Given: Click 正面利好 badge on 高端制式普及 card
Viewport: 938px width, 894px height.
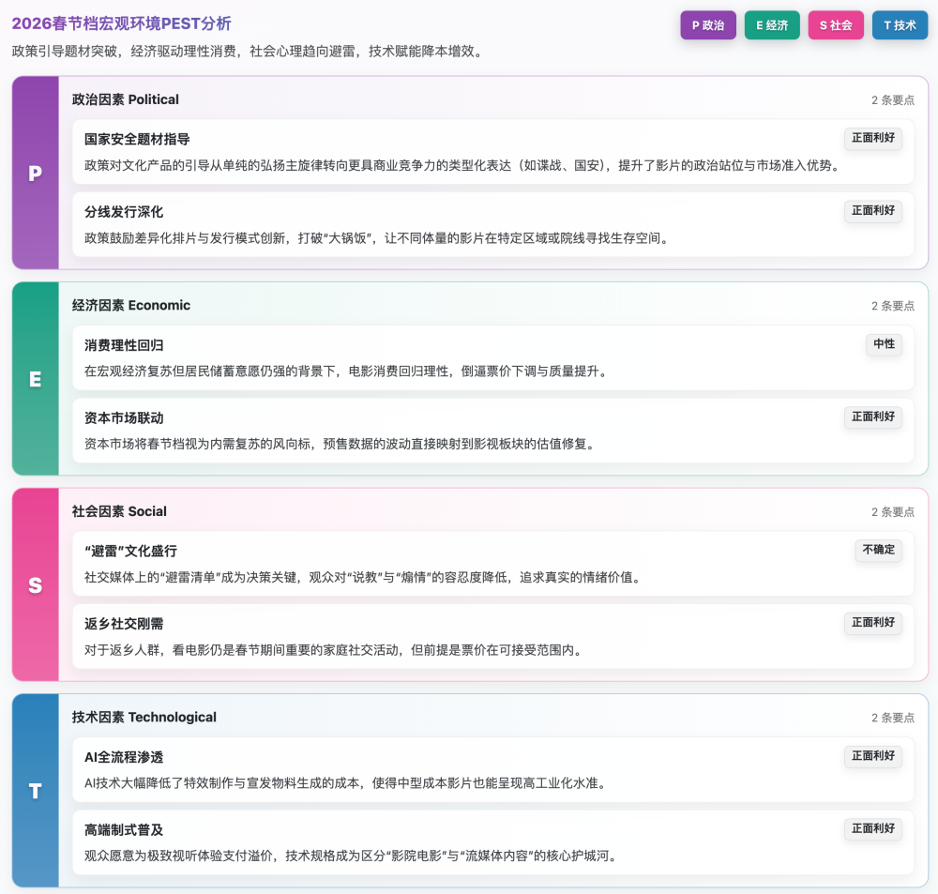Looking at the screenshot, I should (x=872, y=828).
